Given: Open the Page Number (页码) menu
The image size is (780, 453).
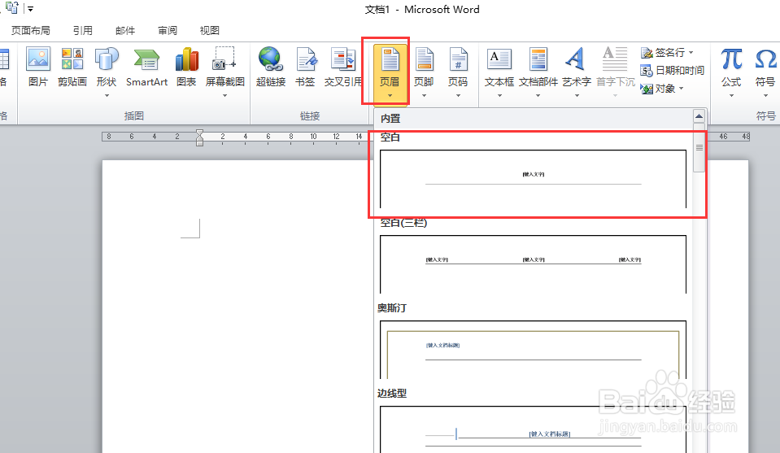Looking at the screenshot, I should [x=458, y=72].
